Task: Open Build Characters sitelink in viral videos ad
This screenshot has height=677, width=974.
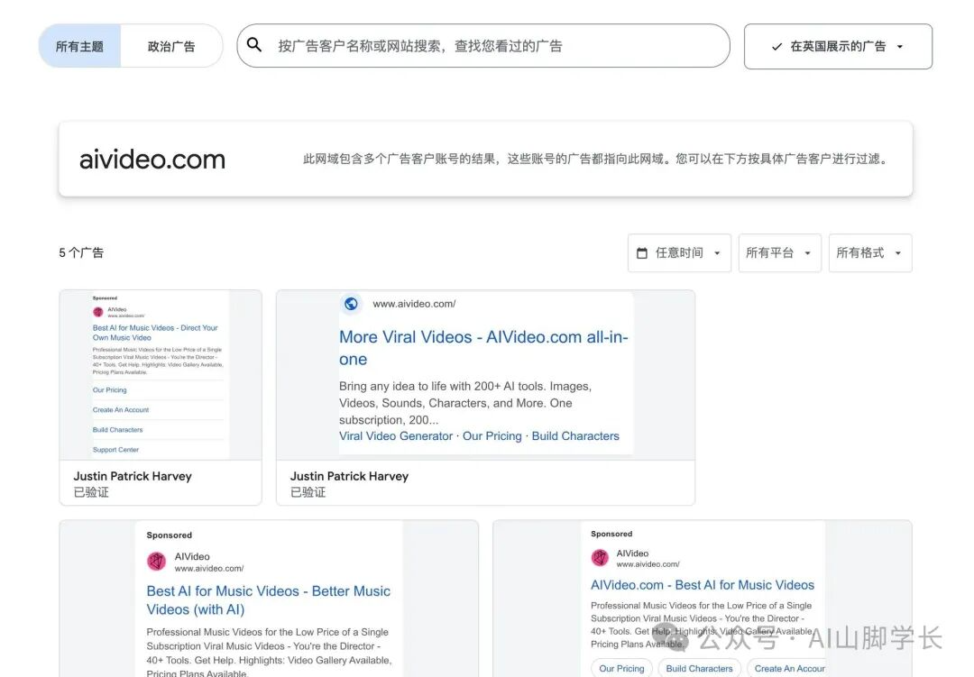Action: pos(575,436)
